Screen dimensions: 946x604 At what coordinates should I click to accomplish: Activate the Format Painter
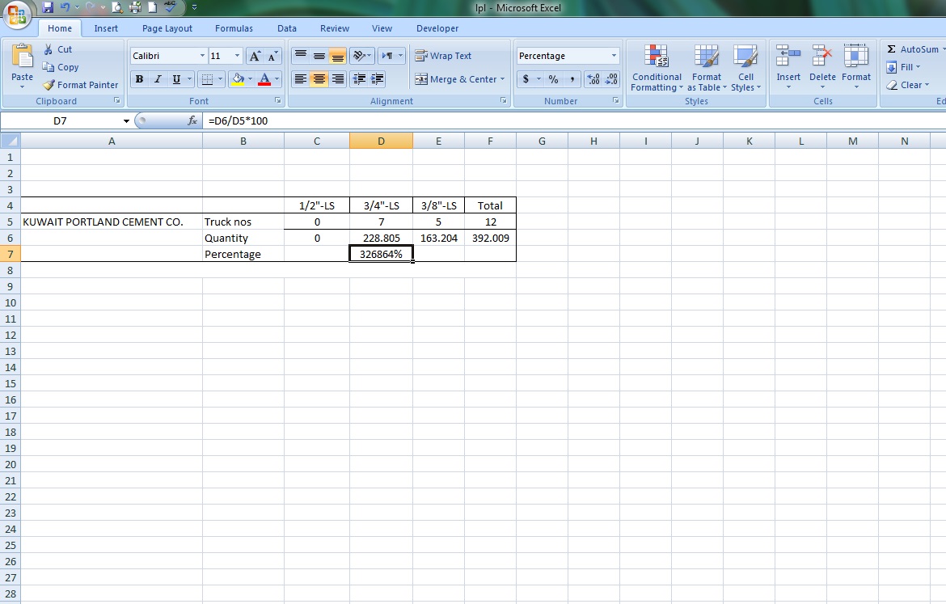point(80,85)
